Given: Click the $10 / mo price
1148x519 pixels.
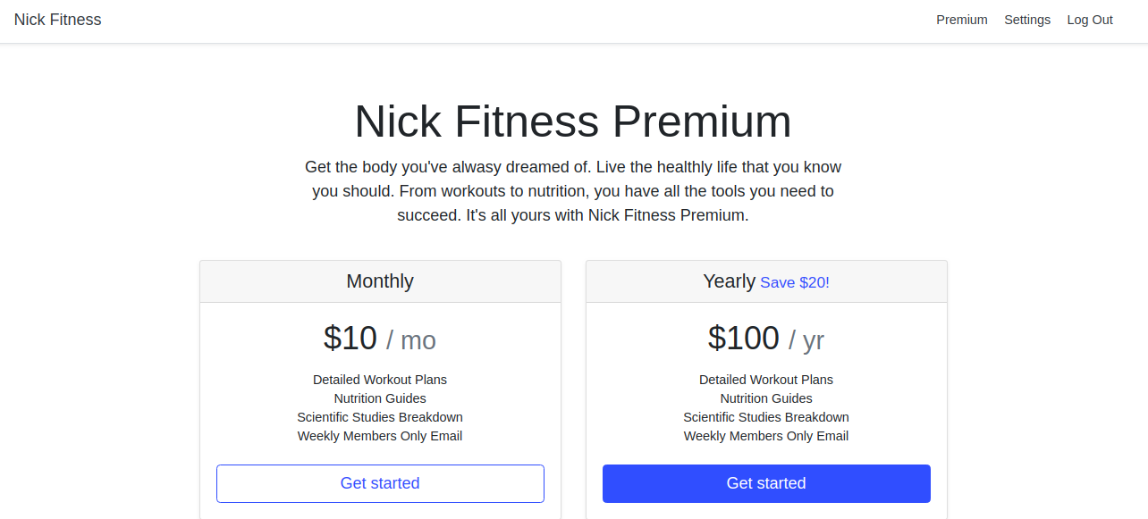Looking at the screenshot, I should pyautogui.click(x=380, y=339).
